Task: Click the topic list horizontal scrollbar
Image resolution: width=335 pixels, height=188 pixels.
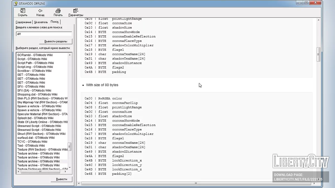Action: 40,172
